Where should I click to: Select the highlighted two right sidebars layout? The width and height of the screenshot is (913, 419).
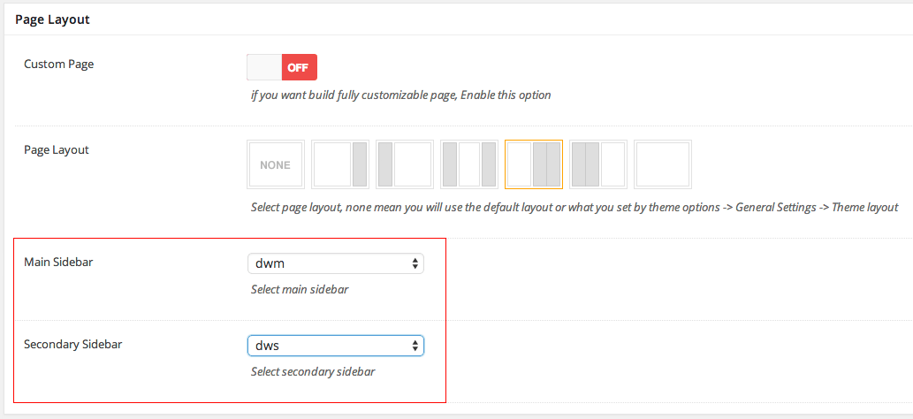[534, 164]
